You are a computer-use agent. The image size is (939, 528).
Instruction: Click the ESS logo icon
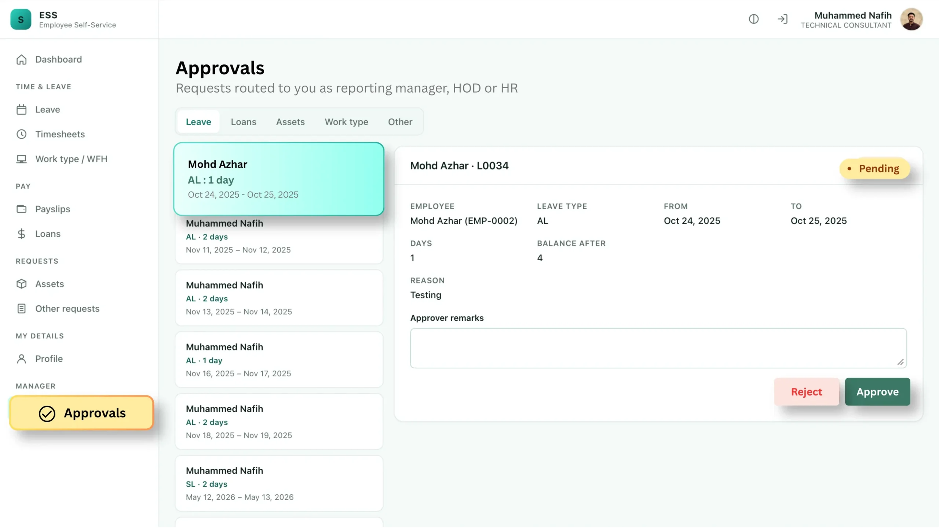point(21,19)
